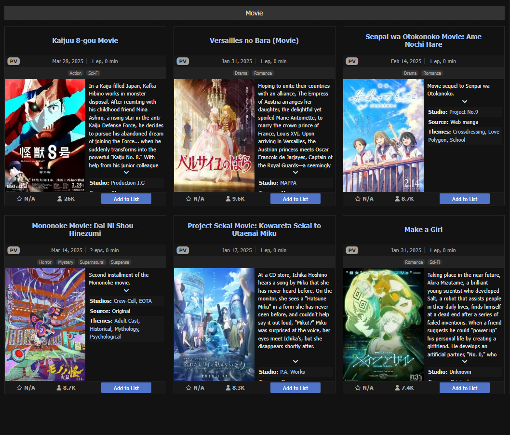This screenshot has width=510, height=435.
Task: Open the MAPPA studio link
Action: point(288,183)
